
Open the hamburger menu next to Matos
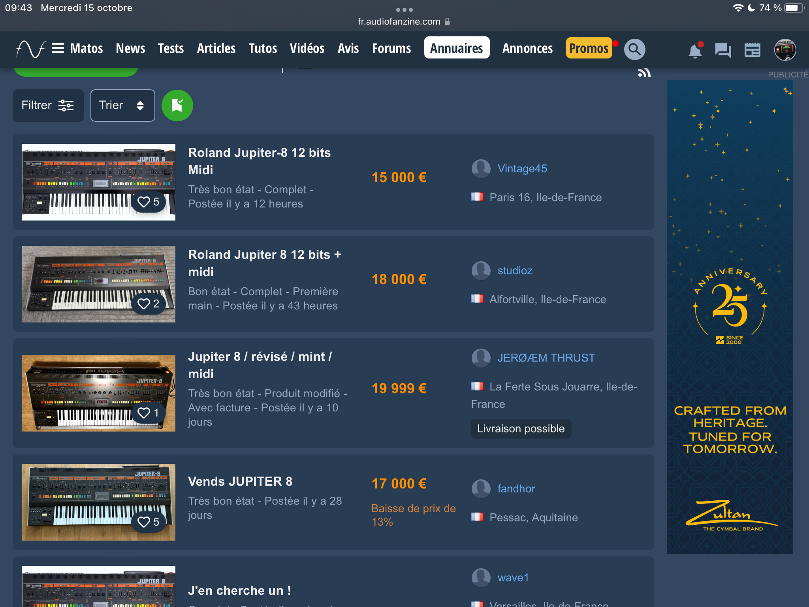click(x=58, y=48)
